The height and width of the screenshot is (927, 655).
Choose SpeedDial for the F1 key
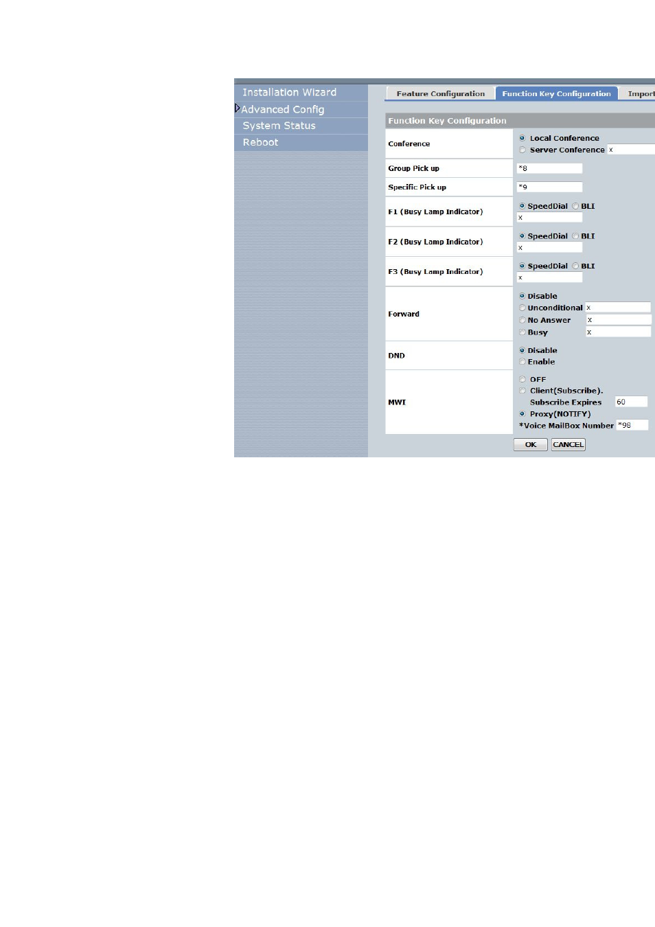pyautogui.click(x=522, y=206)
